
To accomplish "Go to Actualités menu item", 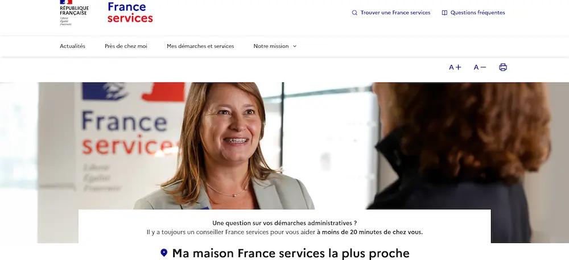I will [x=73, y=46].
